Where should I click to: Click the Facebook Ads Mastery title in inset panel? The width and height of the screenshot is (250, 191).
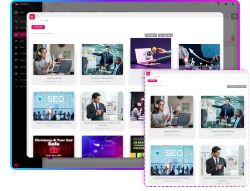coord(223,132)
